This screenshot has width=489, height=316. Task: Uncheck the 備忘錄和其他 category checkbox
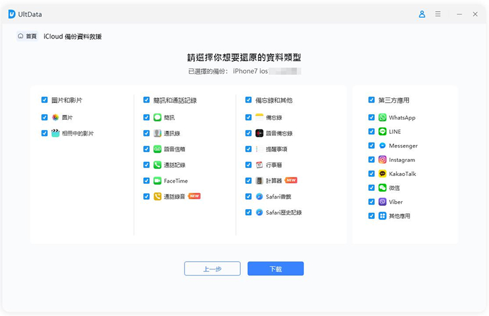(248, 100)
